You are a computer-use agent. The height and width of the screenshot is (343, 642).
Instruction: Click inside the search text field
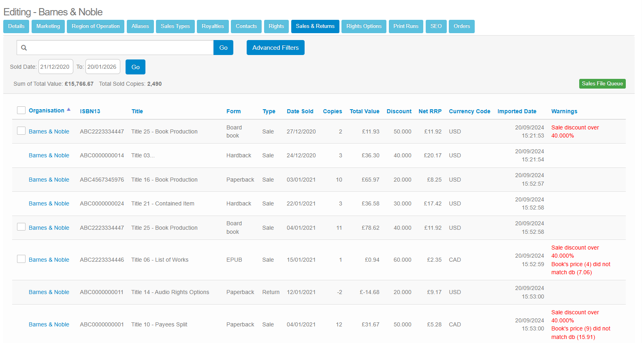click(x=122, y=48)
